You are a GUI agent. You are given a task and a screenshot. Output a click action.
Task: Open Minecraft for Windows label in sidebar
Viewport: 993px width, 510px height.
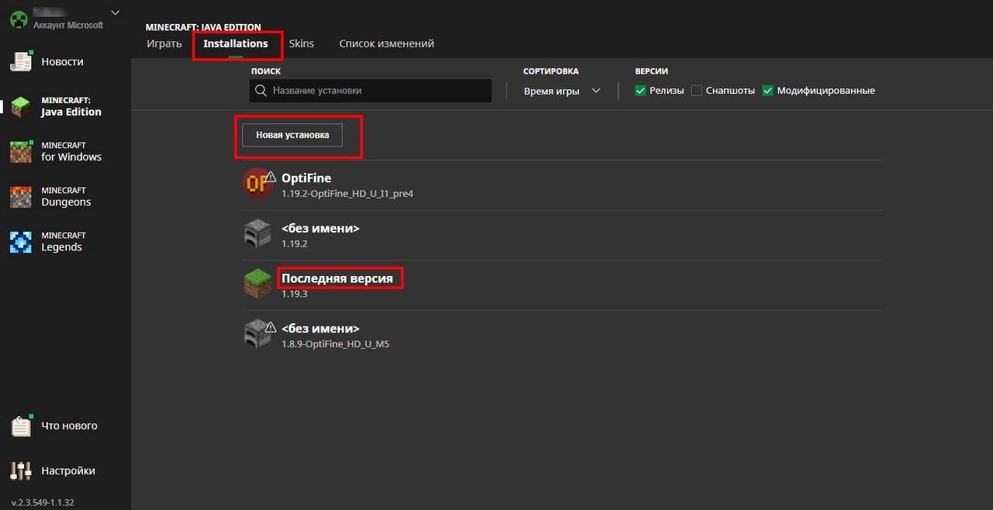point(71,152)
